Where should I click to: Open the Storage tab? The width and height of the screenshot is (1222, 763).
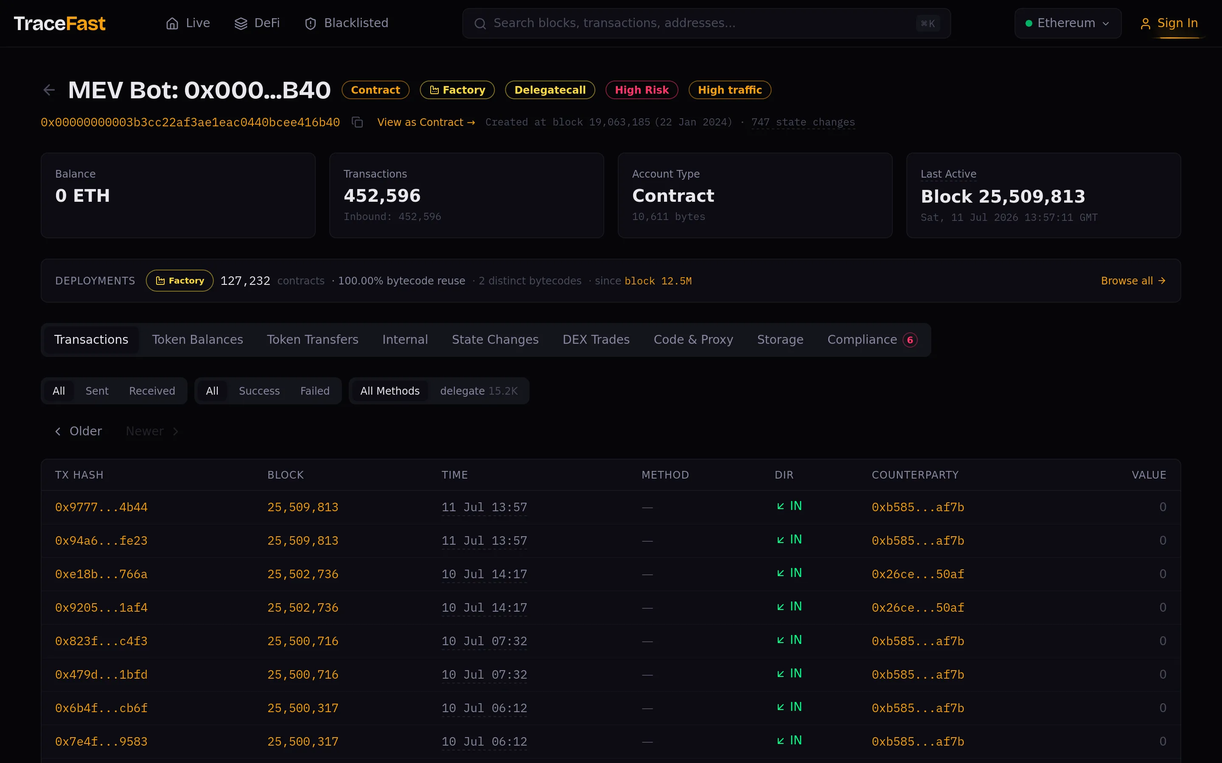click(780, 340)
